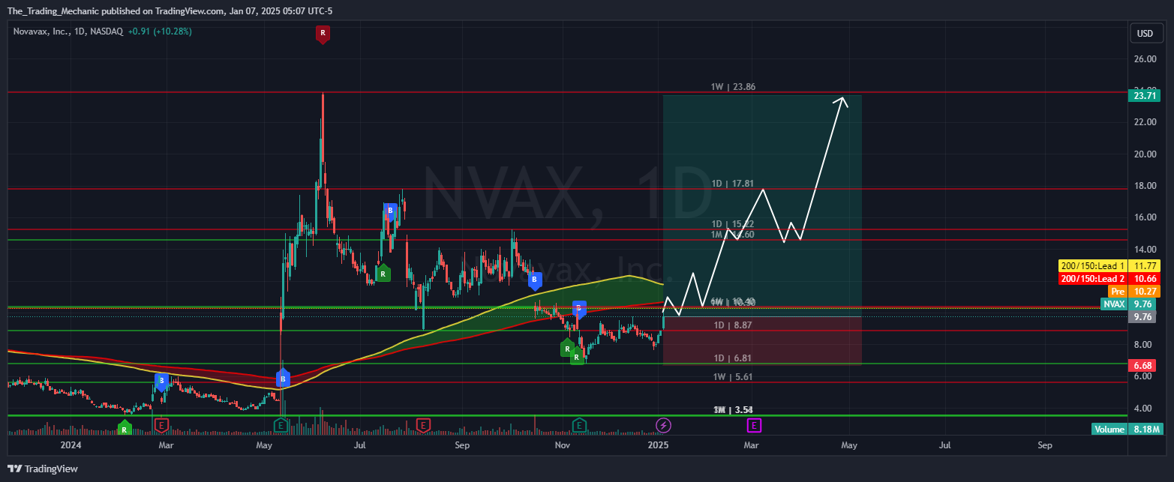Click the blue B marker near May 2024
The height and width of the screenshot is (482, 1174).
[283, 379]
